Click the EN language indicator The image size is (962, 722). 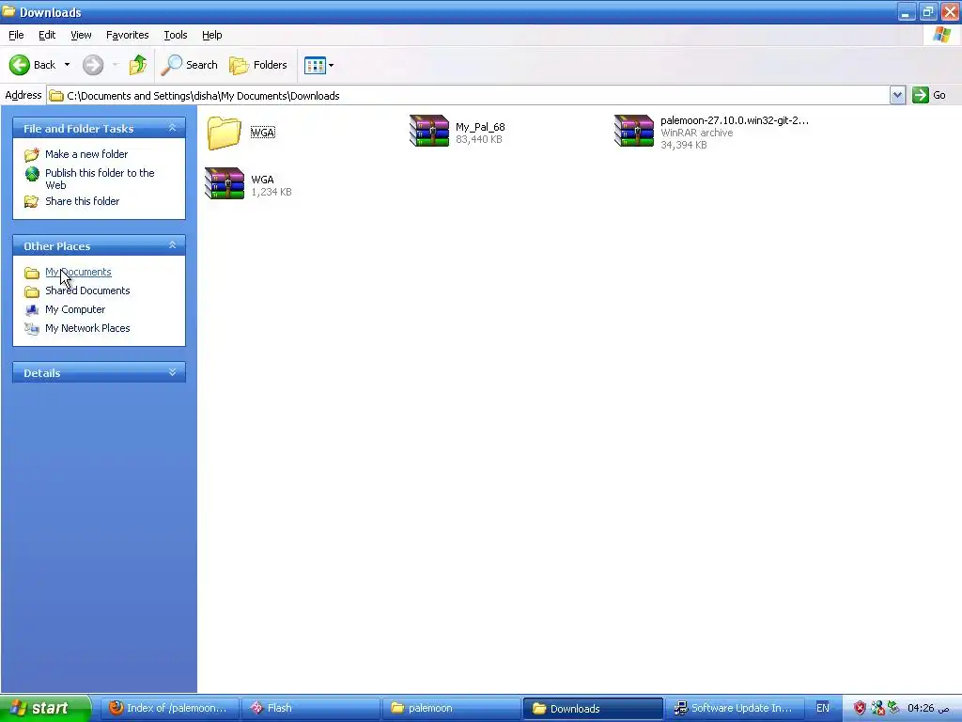(x=823, y=708)
